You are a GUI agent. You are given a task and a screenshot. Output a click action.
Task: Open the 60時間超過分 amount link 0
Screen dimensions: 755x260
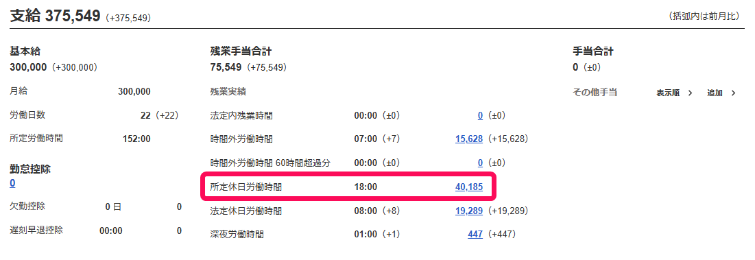click(x=480, y=163)
